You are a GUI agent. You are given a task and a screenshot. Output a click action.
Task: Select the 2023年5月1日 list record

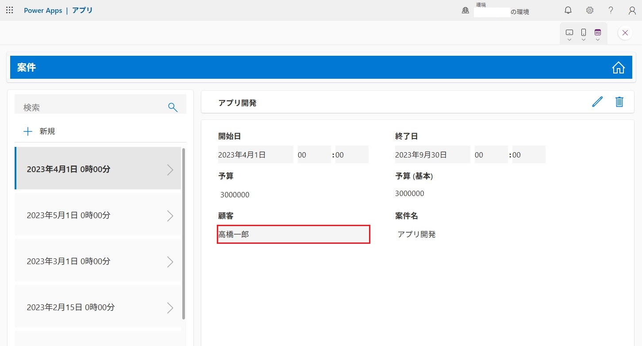coord(97,215)
